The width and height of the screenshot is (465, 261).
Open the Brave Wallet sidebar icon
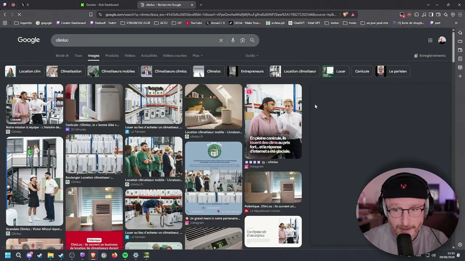(460, 50)
